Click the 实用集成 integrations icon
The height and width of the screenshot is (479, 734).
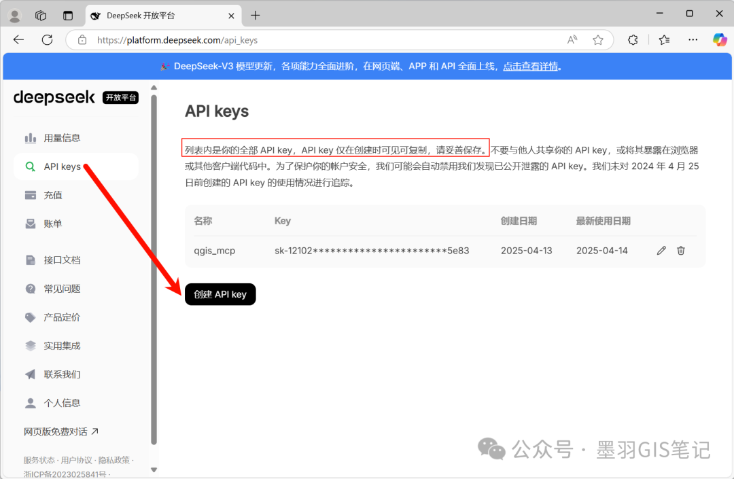(x=31, y=345)
